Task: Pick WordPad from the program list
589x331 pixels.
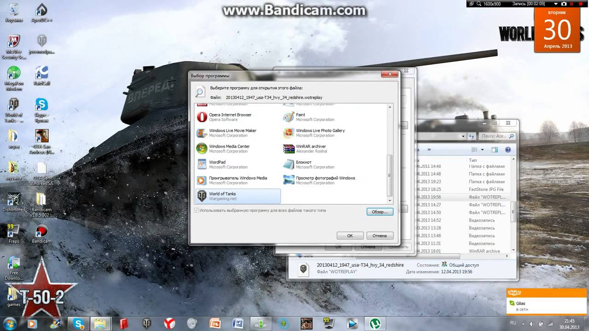Action: (x=238, y=165)
